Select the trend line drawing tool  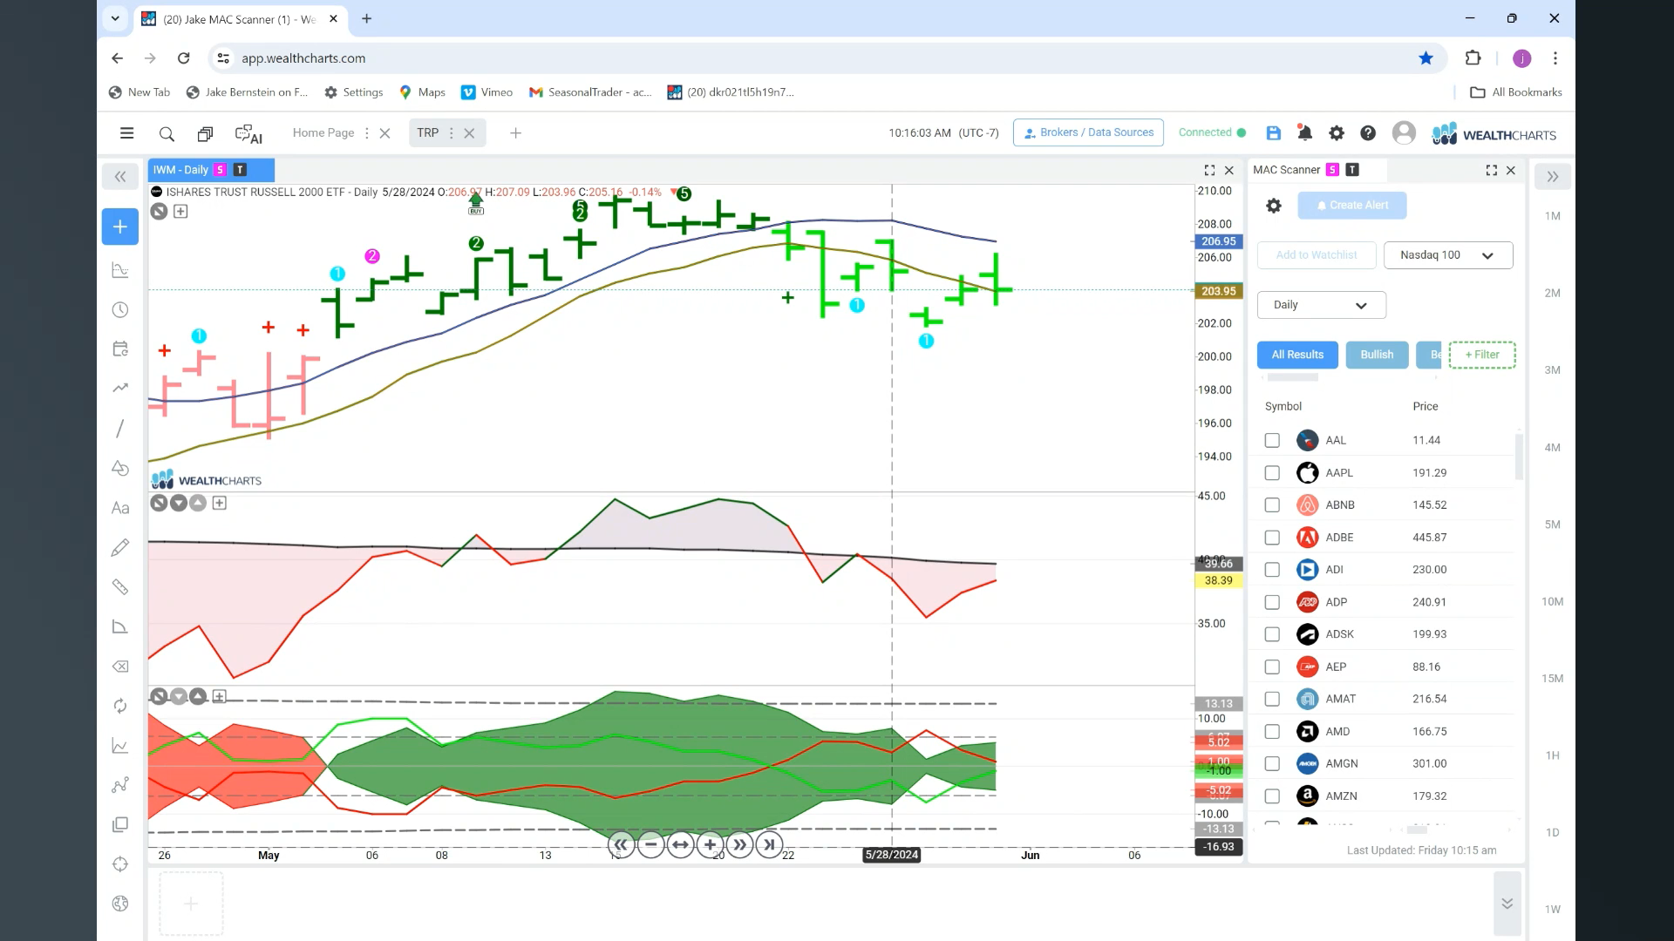click(120, 429)
